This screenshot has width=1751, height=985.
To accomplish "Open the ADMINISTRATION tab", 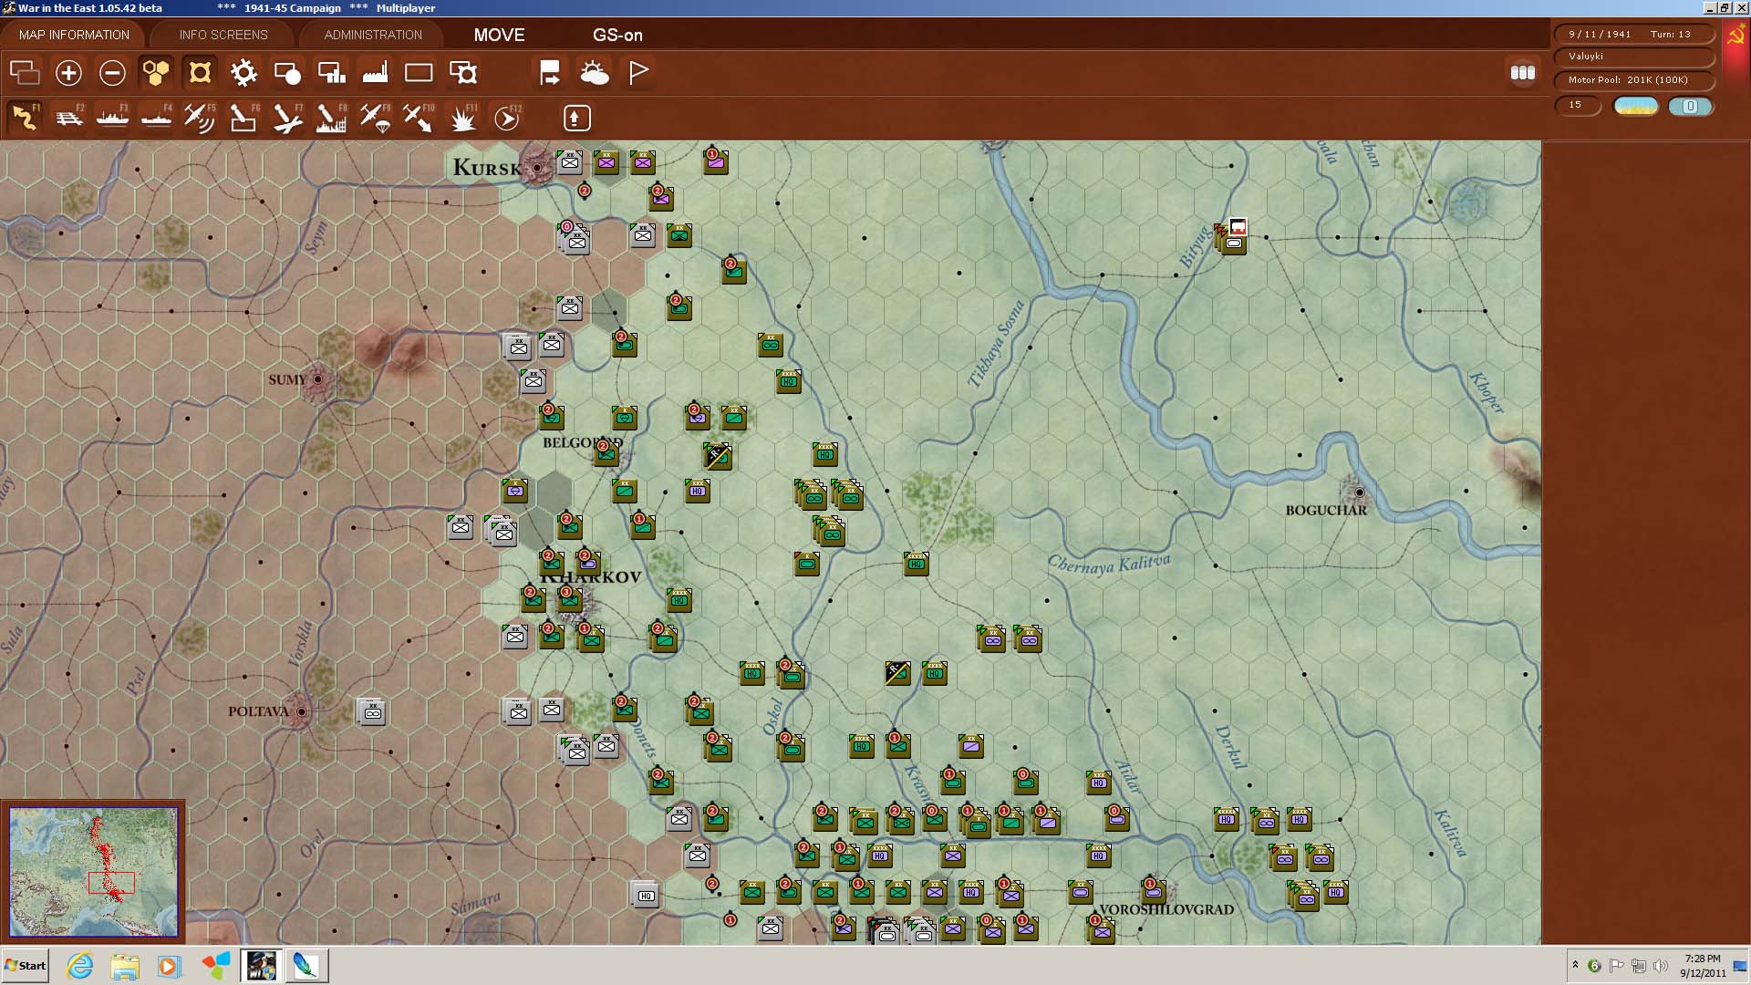I will (x=373, y=35).
